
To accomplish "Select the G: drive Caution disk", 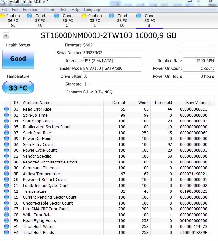I will point(10,21).
